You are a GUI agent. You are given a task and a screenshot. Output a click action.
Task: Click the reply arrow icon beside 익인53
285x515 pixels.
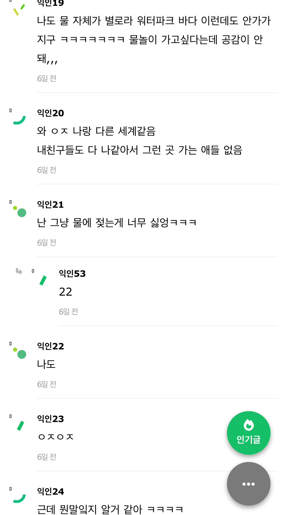(19, 271)
